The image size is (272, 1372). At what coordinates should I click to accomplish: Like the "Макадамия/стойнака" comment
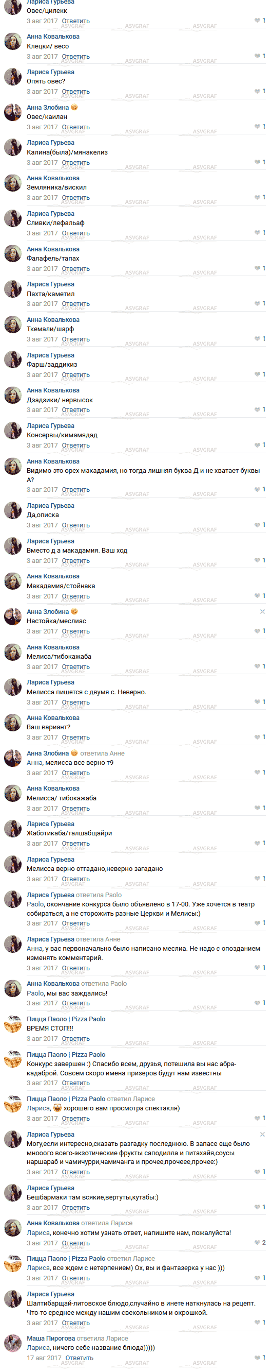click(260, 596)
